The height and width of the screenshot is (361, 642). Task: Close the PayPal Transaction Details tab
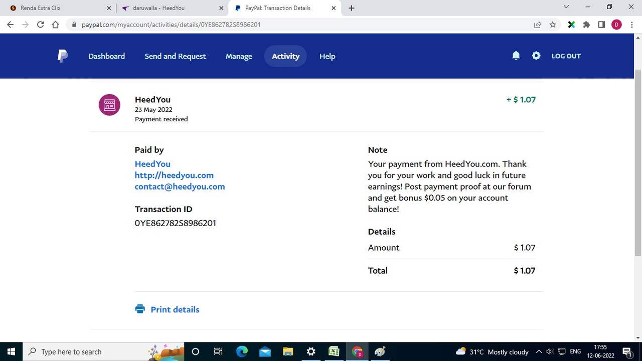[334, 8]
